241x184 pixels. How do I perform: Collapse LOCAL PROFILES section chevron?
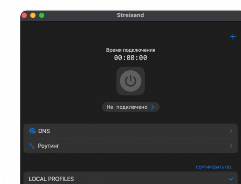[231, 179]
